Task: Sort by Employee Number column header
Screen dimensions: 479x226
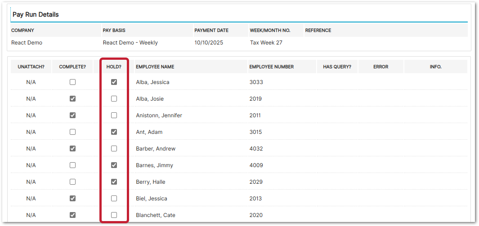Action: pyautogui.click(x=271, y=67)
